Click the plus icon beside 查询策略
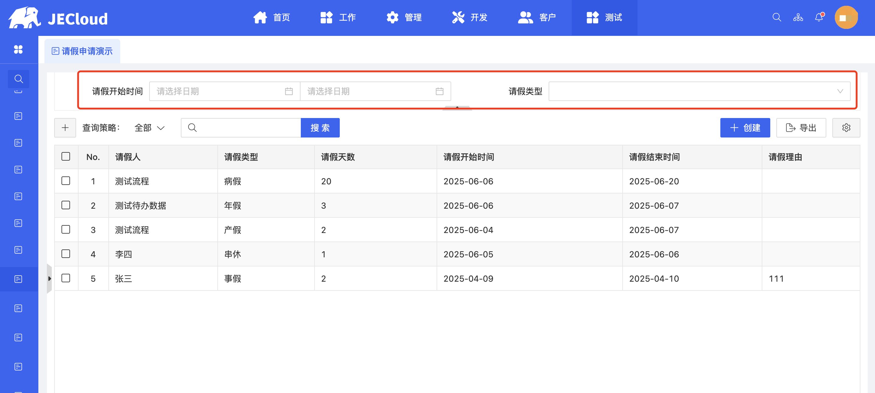This screenshot has height=393, width=875. point(65,128)
